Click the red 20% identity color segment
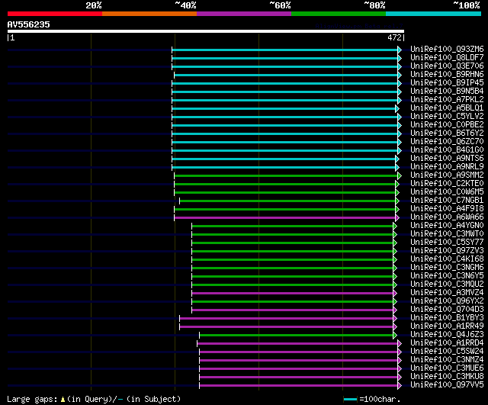This screenshot has height=405, width=488. pos(55,14)
